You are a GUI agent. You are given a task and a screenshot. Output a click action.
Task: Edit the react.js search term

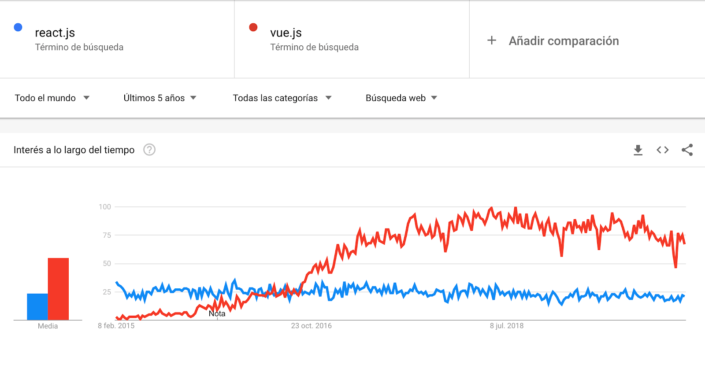pyautogui.click(x=55, y=33)
